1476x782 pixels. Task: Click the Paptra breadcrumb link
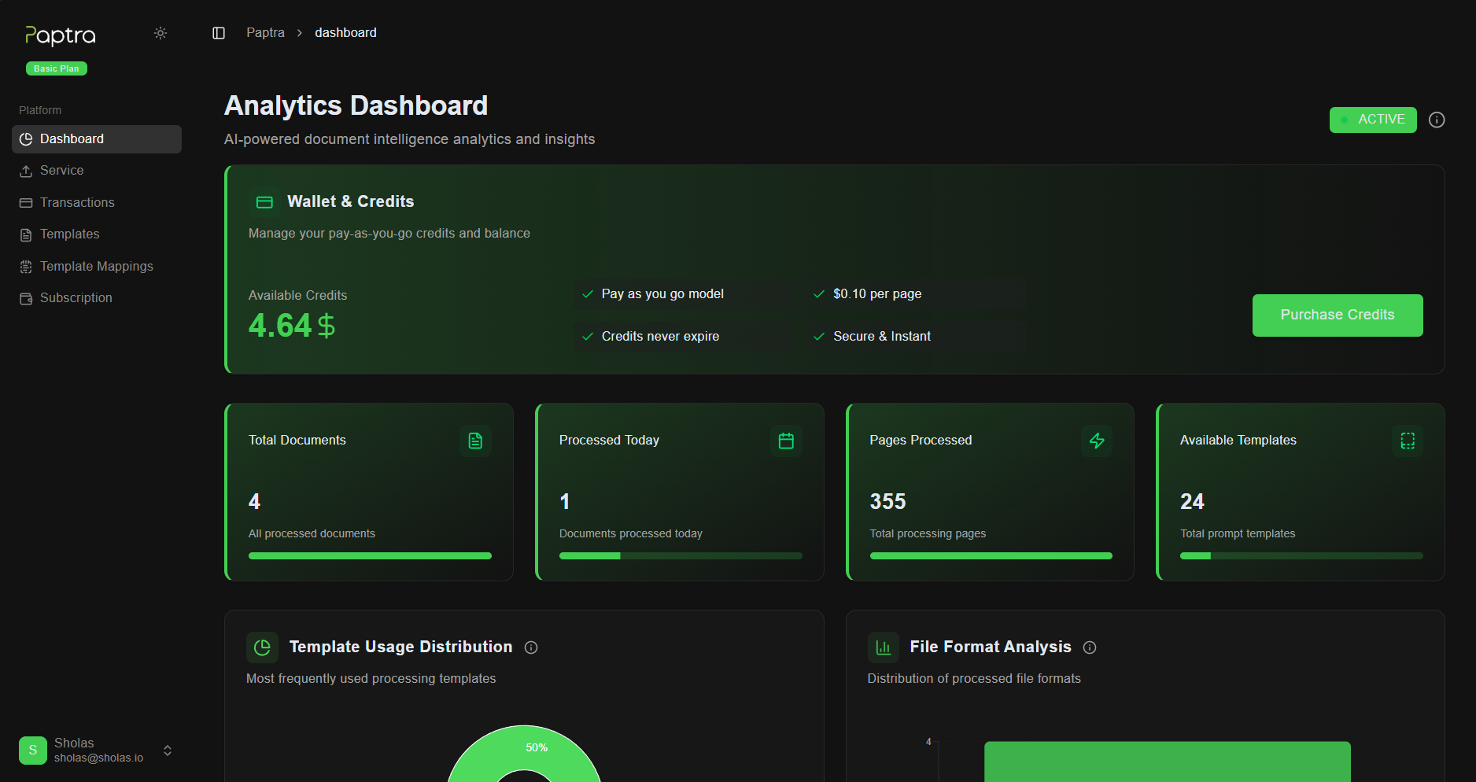(x=265, y=33)
